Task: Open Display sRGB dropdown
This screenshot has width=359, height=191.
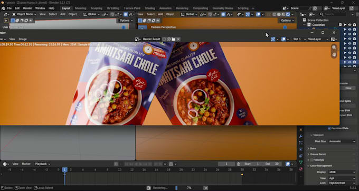Action: tap(342, 172)
